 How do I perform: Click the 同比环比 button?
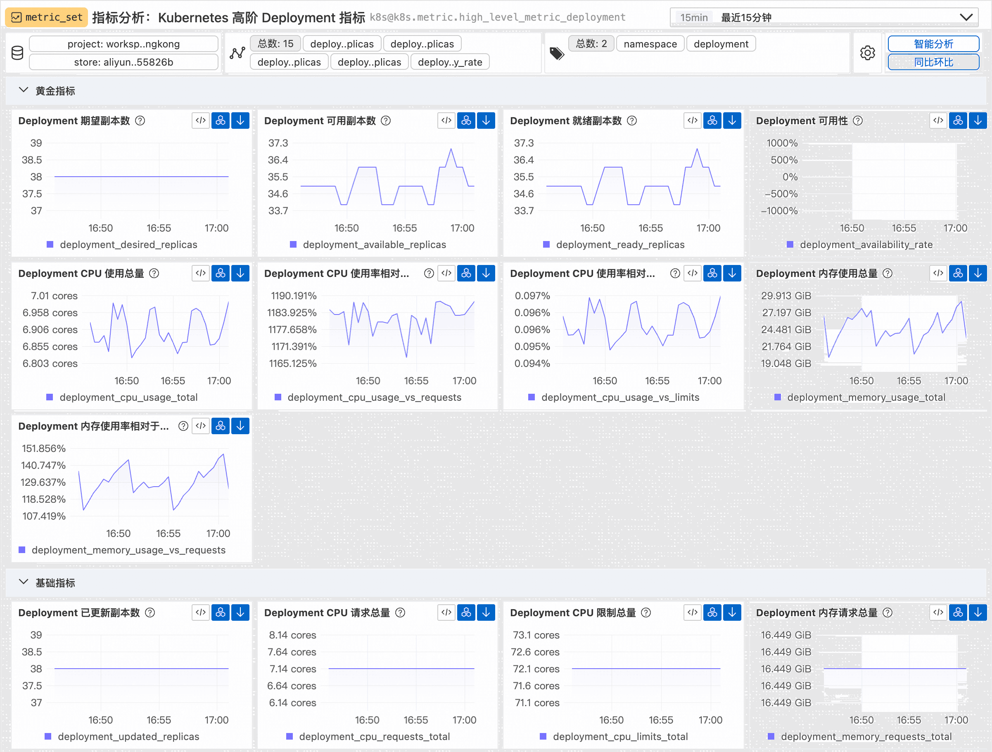[933, 62]
